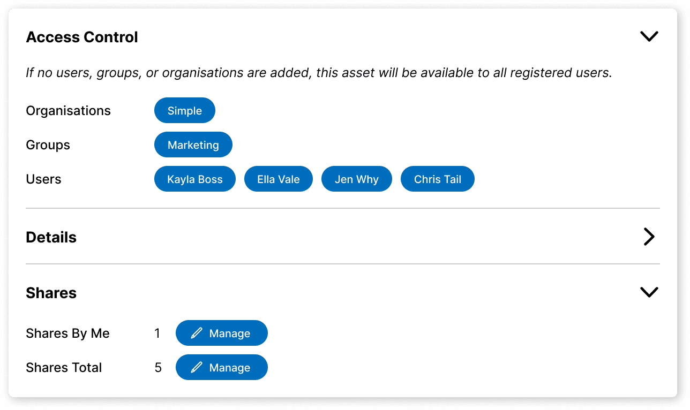Screen dimensions: 690x410
Task: Expand the Details section chevron
Action: [x=649, y=237]
